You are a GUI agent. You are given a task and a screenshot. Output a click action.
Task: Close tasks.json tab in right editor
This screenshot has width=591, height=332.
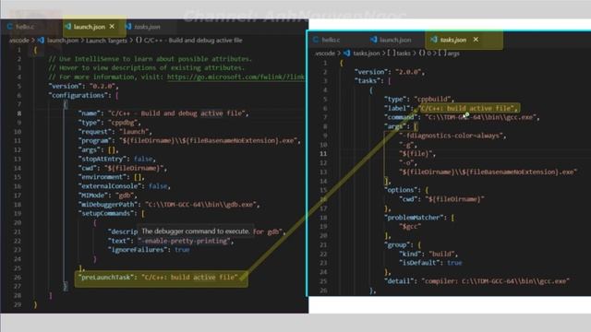476,39
